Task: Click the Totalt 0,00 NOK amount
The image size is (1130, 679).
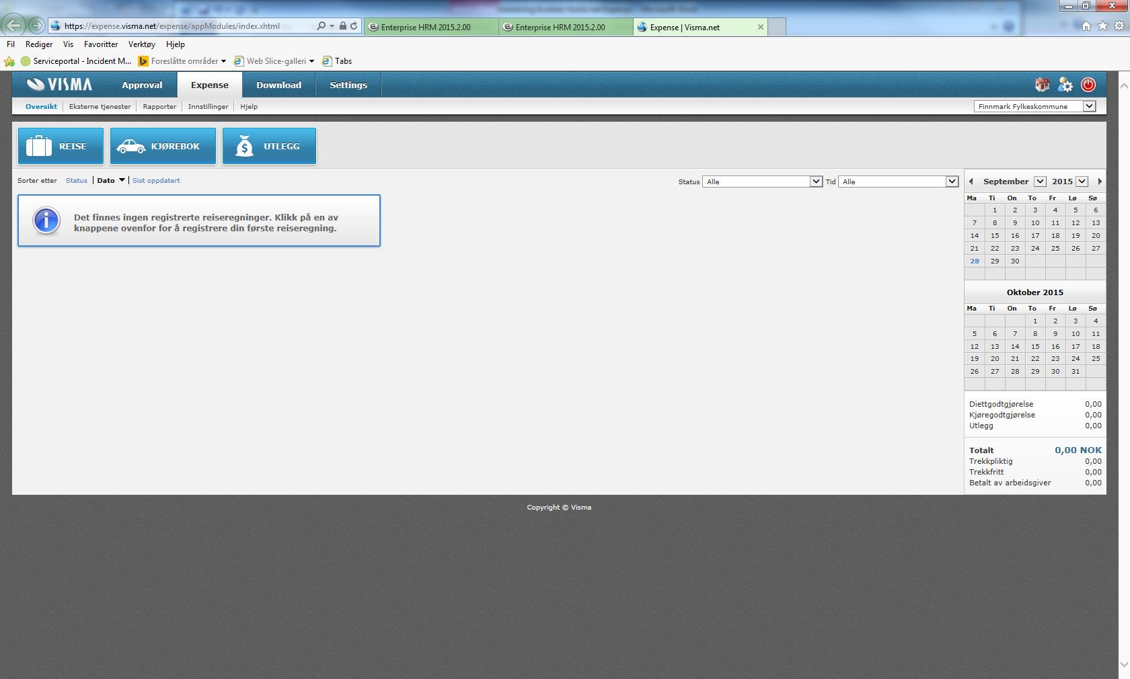Action: click(x=1078, y=450)
